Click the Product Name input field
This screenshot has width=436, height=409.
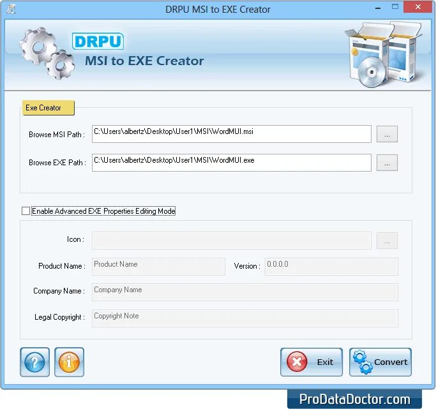pyautogui.click(x=158, y=267)
